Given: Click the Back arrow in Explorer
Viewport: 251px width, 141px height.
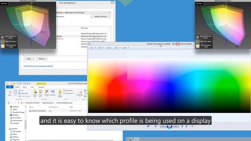Looking at the screenshot, I should pos(9,103).
